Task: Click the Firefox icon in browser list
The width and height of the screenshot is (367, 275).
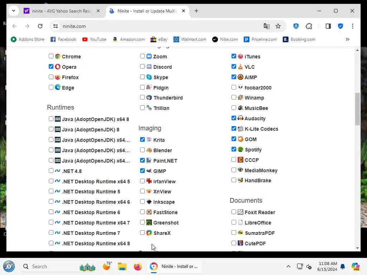Action: click(58, 77)
